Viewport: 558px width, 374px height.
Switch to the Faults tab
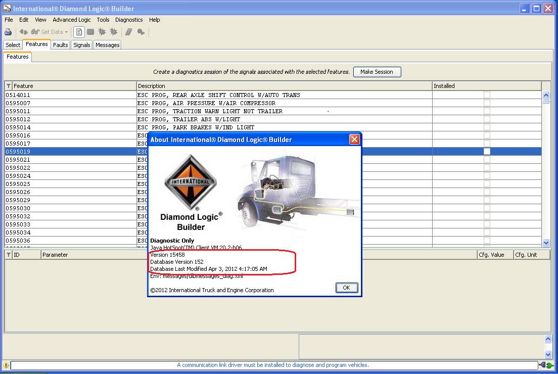61,45
